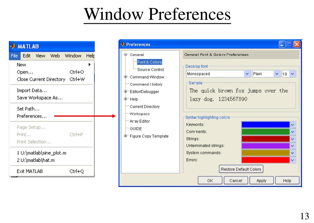This screenshot has height=223, width=314.
Task: Select Current Directory tree item
Action: 145,107
